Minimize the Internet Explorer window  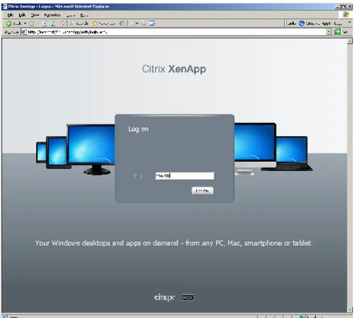point(337,7)
